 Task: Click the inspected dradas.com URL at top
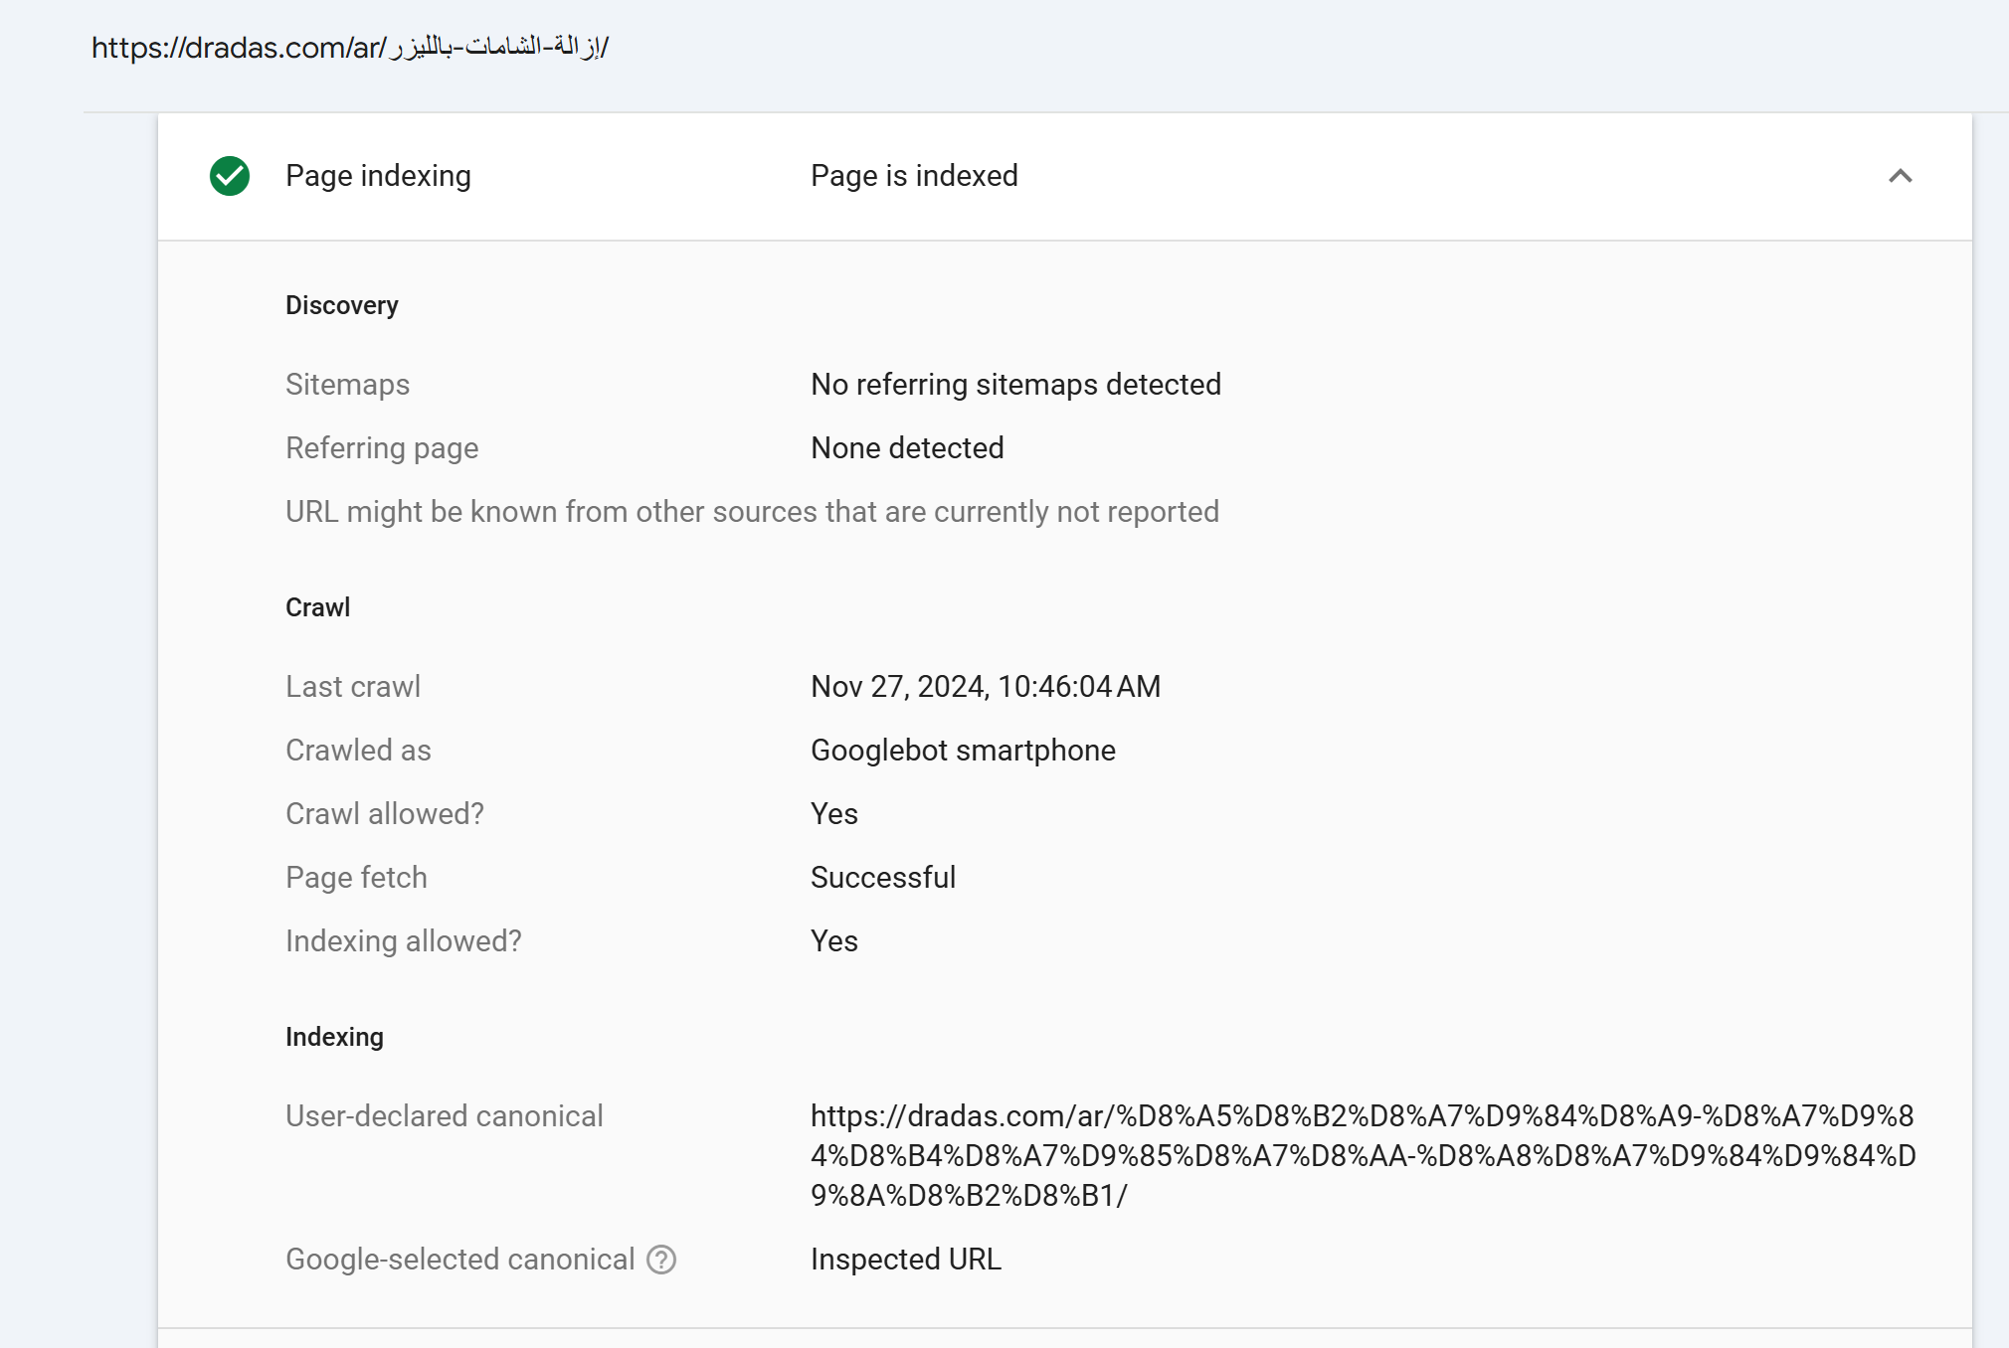[x=349, y=47]
